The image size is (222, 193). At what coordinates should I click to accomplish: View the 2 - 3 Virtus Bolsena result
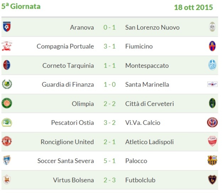[x=110, y=180]
